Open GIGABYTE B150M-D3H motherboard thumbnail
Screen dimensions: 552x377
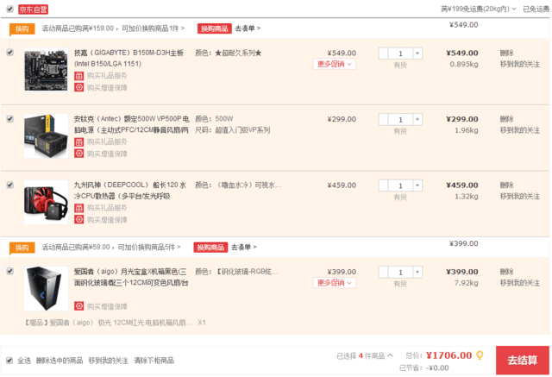[x=46, y=70]
